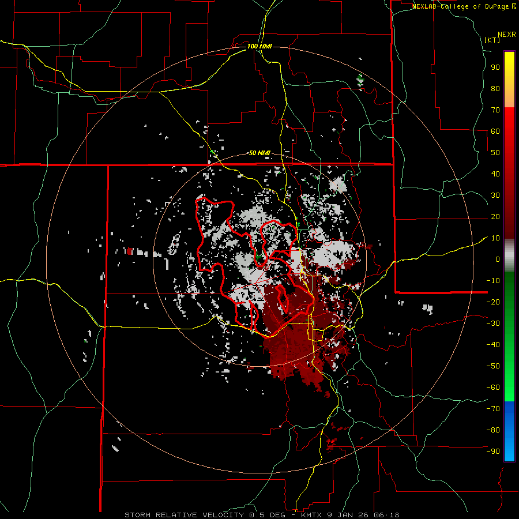519x519 pixels.
Task: Click the 60 value on the velocity scale
Action: tap(495, 131)
